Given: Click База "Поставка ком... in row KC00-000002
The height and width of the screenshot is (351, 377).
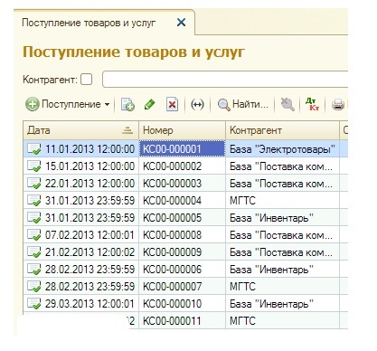Looking at the screenshot, I should point(281,166).
